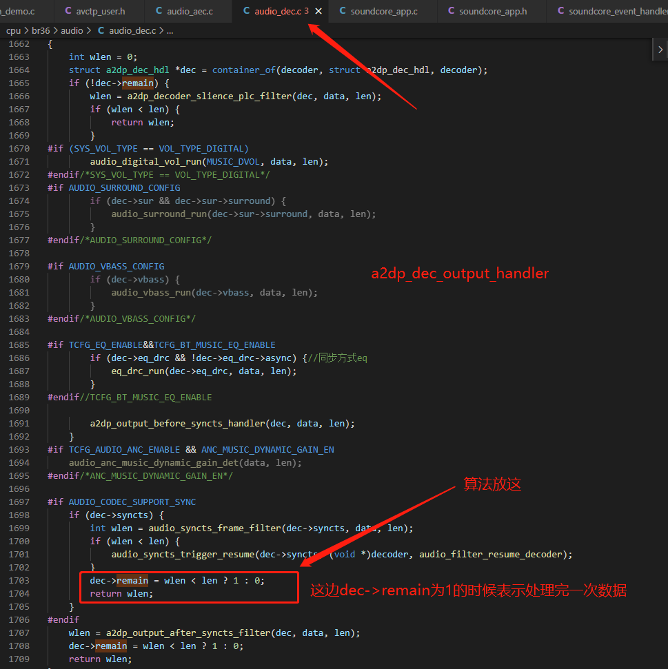Click the highlighted 'remain' on line 1665

tap(137, 83)
